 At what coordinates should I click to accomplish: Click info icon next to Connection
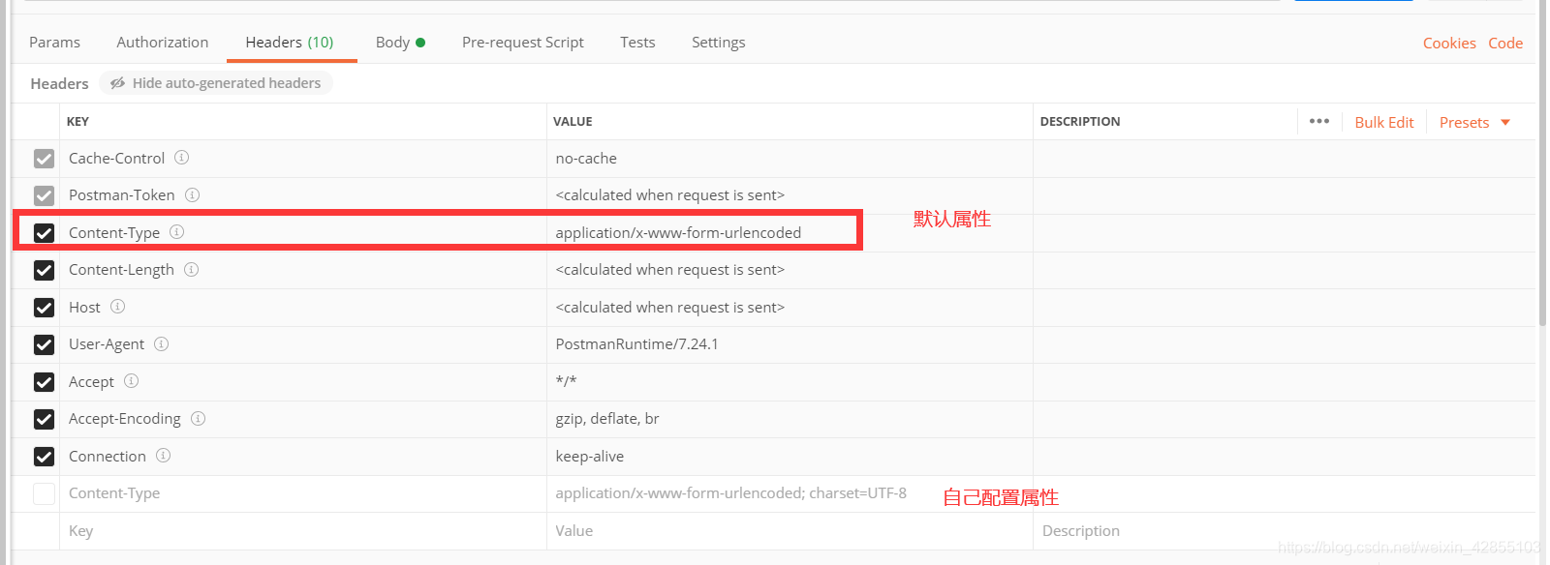pyautogui.click(x=163, y=455)
